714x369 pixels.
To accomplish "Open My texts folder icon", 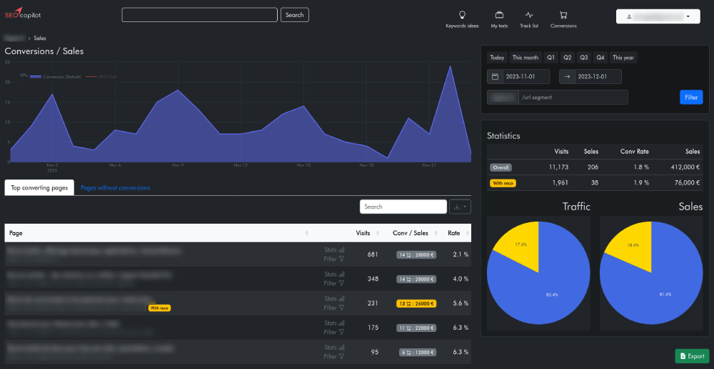I will point(499,15).
